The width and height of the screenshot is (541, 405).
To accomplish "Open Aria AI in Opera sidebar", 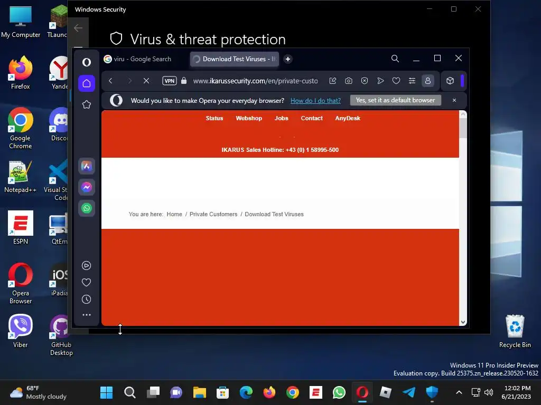I will [86, 166].
